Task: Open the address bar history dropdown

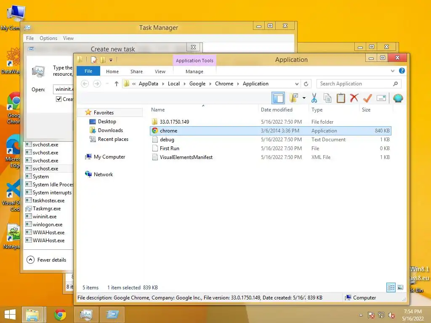Action: click(297, 84)
